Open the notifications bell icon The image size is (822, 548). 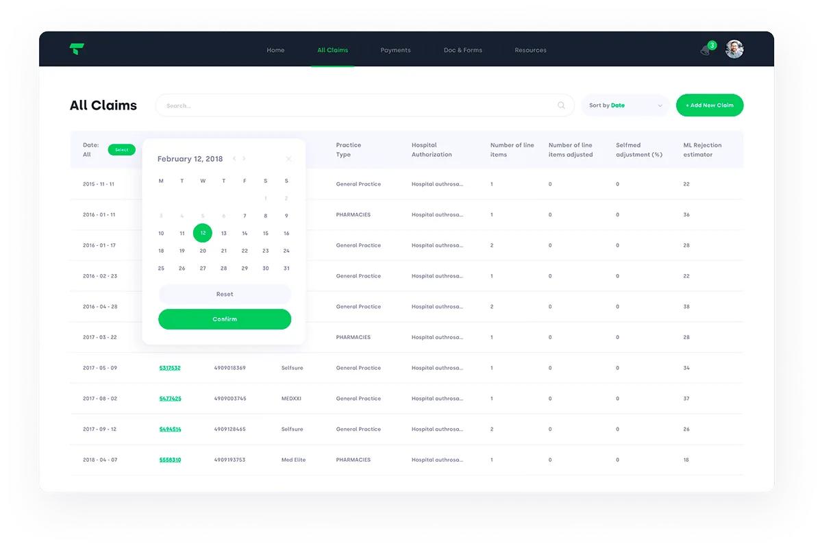pos(706,50)
